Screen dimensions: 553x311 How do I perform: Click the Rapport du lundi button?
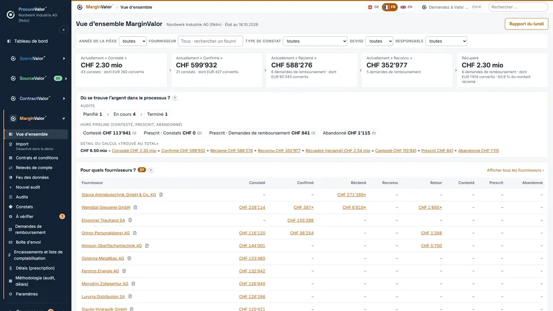[x=526, y=24]
